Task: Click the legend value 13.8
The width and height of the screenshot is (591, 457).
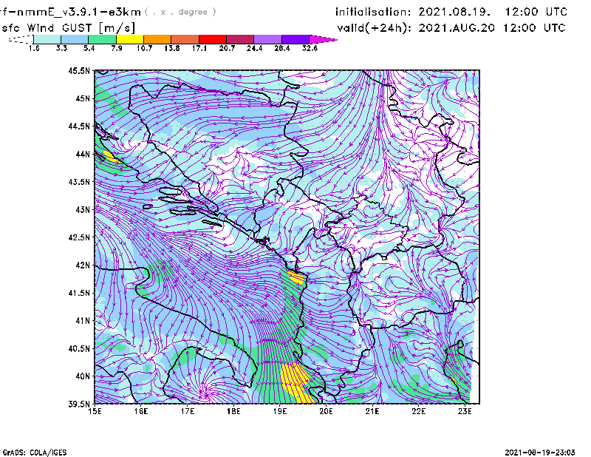Action: pyautogui.click(x=171, y=48)
